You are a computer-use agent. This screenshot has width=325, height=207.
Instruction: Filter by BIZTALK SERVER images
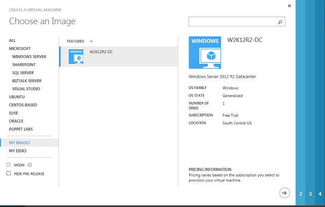pyautogui.click(x=27, y=81)
